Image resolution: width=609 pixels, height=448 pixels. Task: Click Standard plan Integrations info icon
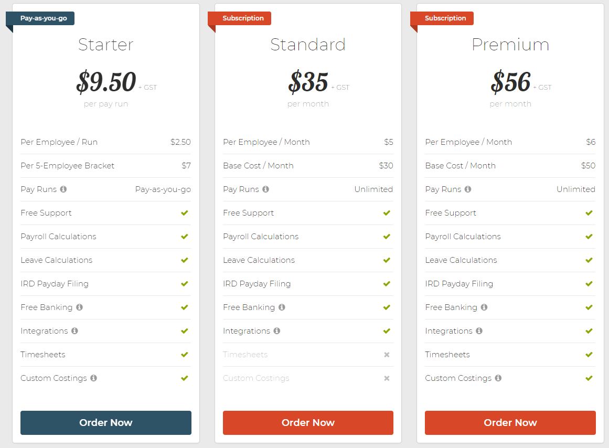coord(277,331)
